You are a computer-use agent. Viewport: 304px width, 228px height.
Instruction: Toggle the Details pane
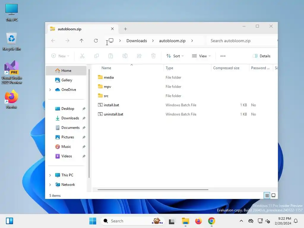pyautogui.click(x=262, y=56)
